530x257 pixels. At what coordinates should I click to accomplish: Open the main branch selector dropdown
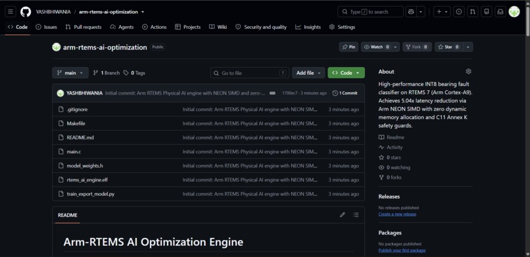[x=70, y=73]
